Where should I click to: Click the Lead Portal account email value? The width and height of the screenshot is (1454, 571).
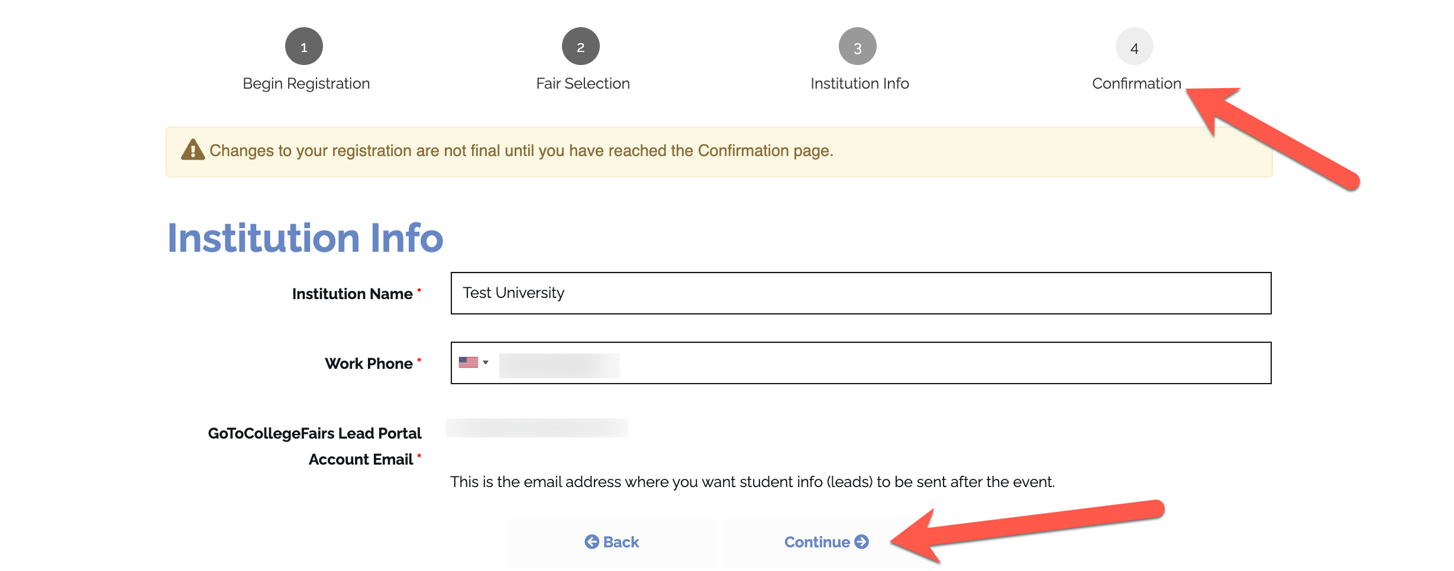(537, 428)
